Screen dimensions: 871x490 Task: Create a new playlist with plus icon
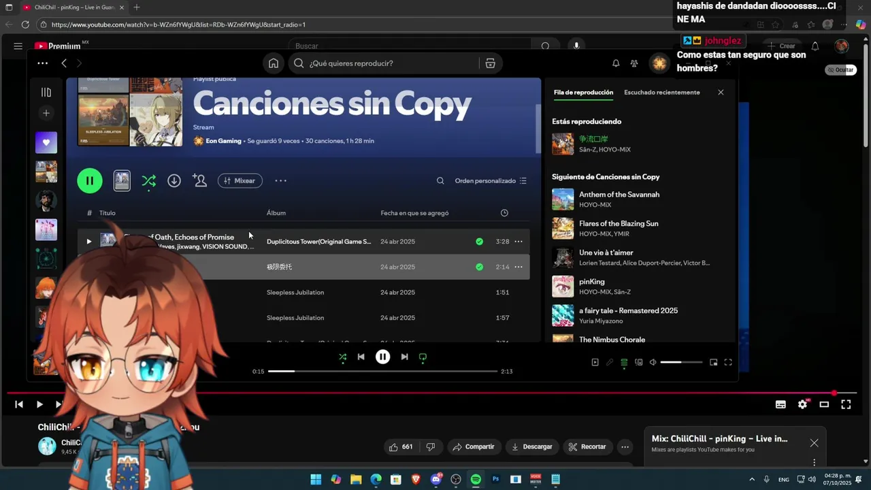click(x=46, y=113)
